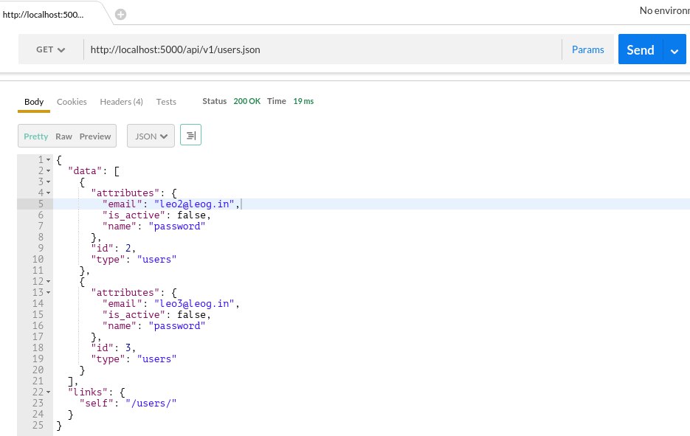Click the 200 OK status text
This screenshot has width=690, height=436.
(247, 101)
